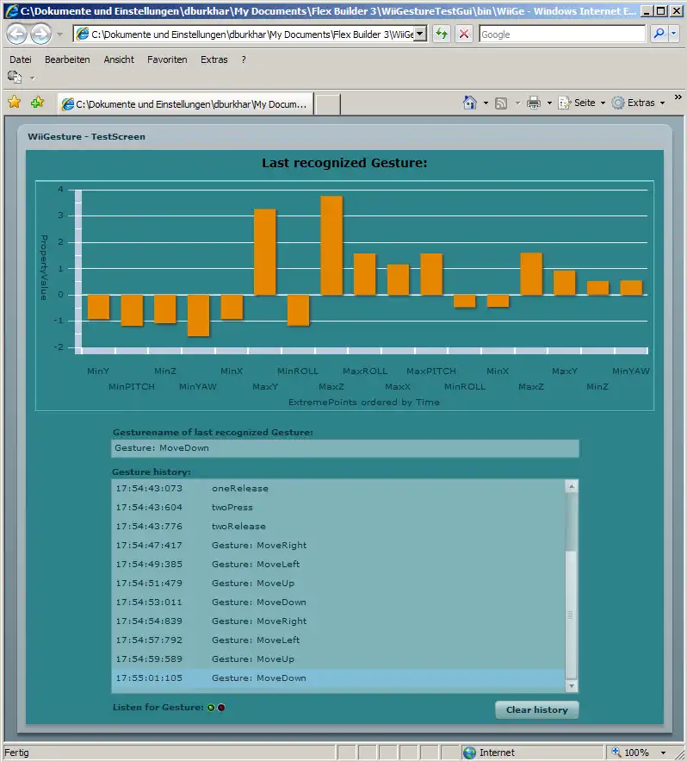Open the Bearbeiten menu

click(67, 59)
